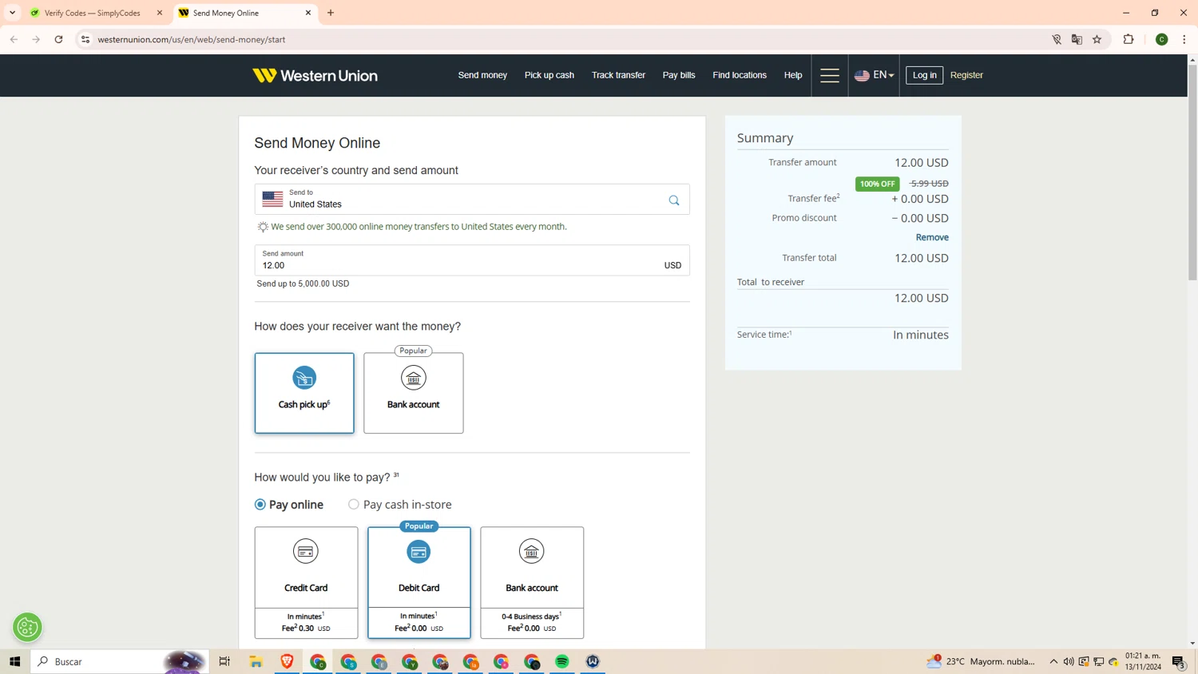Open the EN language dropdown

(875, 75)
